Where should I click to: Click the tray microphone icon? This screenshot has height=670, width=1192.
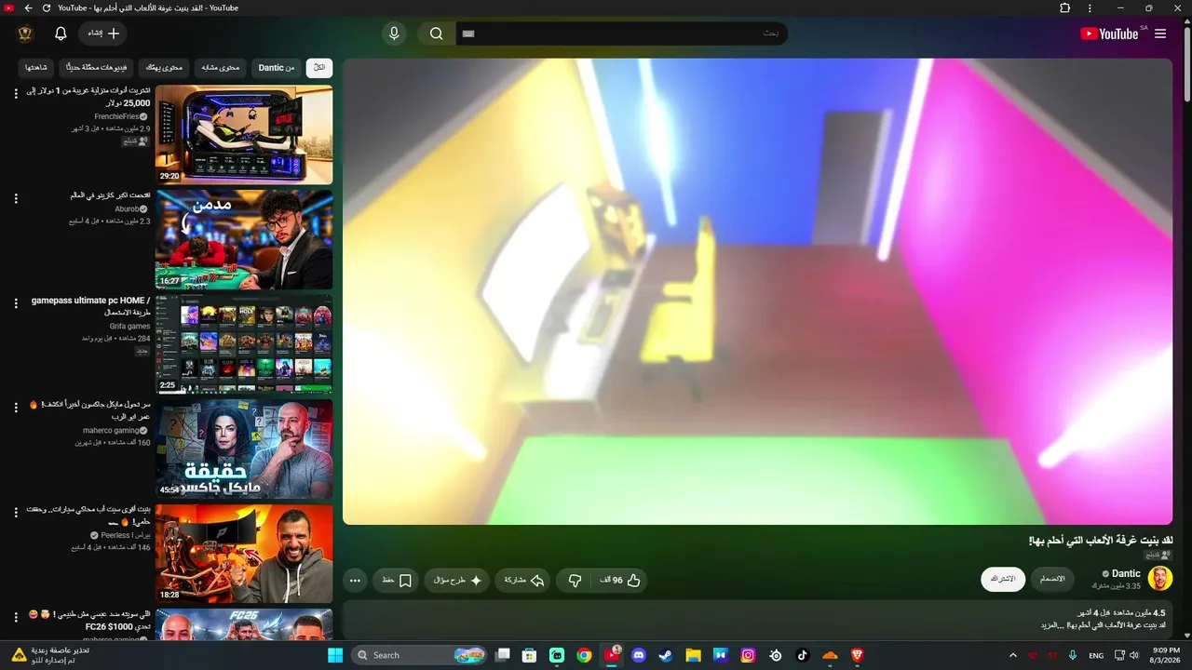coord(1073,655)
